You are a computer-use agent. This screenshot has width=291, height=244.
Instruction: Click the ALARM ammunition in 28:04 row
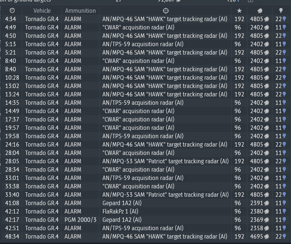[x=73, y=153]
